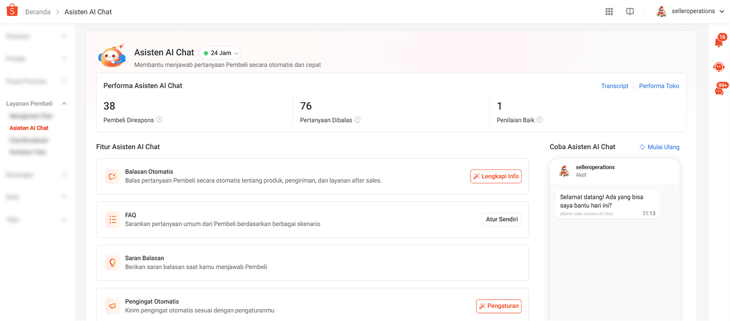
Task: Click the 76 Pertanyaan Dibalas value
Action: point(306,106)
